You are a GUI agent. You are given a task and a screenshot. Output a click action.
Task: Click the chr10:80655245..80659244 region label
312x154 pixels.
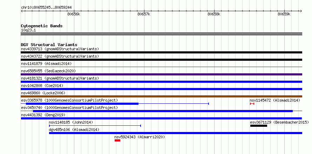pos(46,8)
